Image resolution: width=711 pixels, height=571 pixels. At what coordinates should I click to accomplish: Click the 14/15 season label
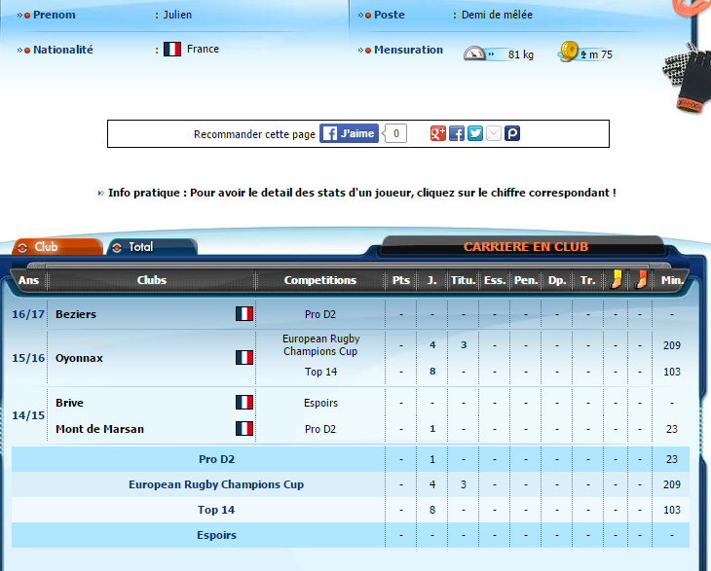coord(28,415)
